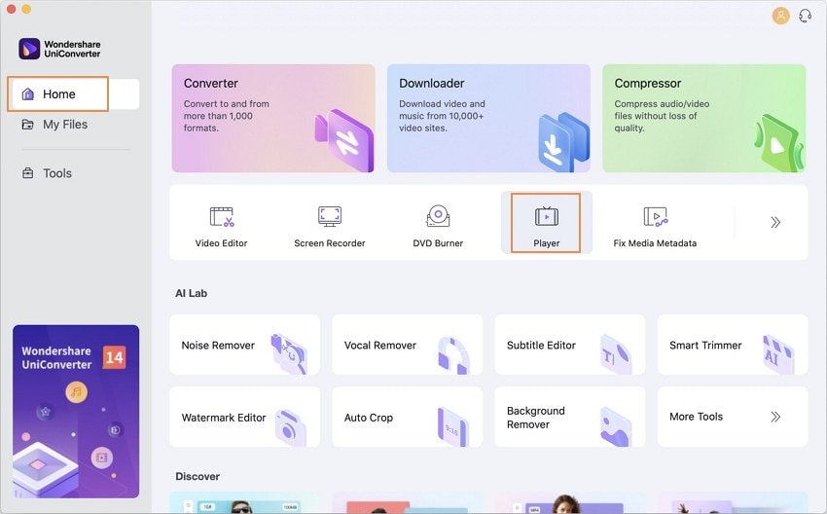Click the Vocal Remover headphones icon
This screenshot has height=514, width=827.
pos(453,355)
